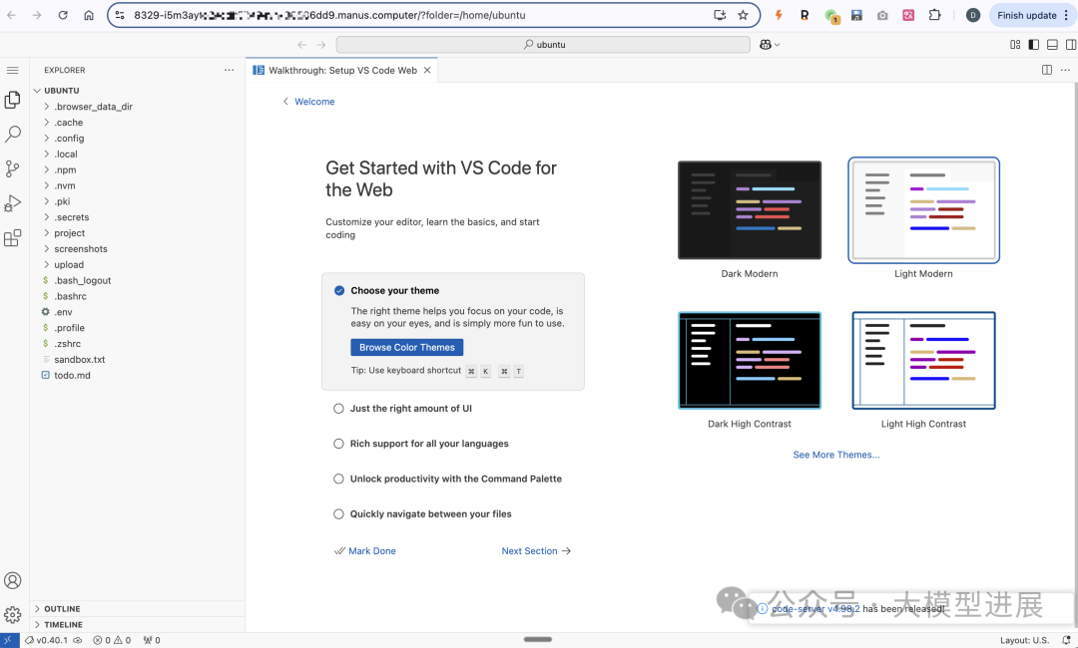The image size is (1078, 648).
Task: Open Run and Debug view
Action: (x=12, y=203)
